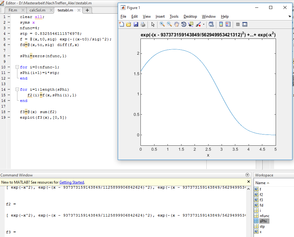294x237 pixels.
Task: Collapse the for loop at line 10
Action: tap(17, 67)
